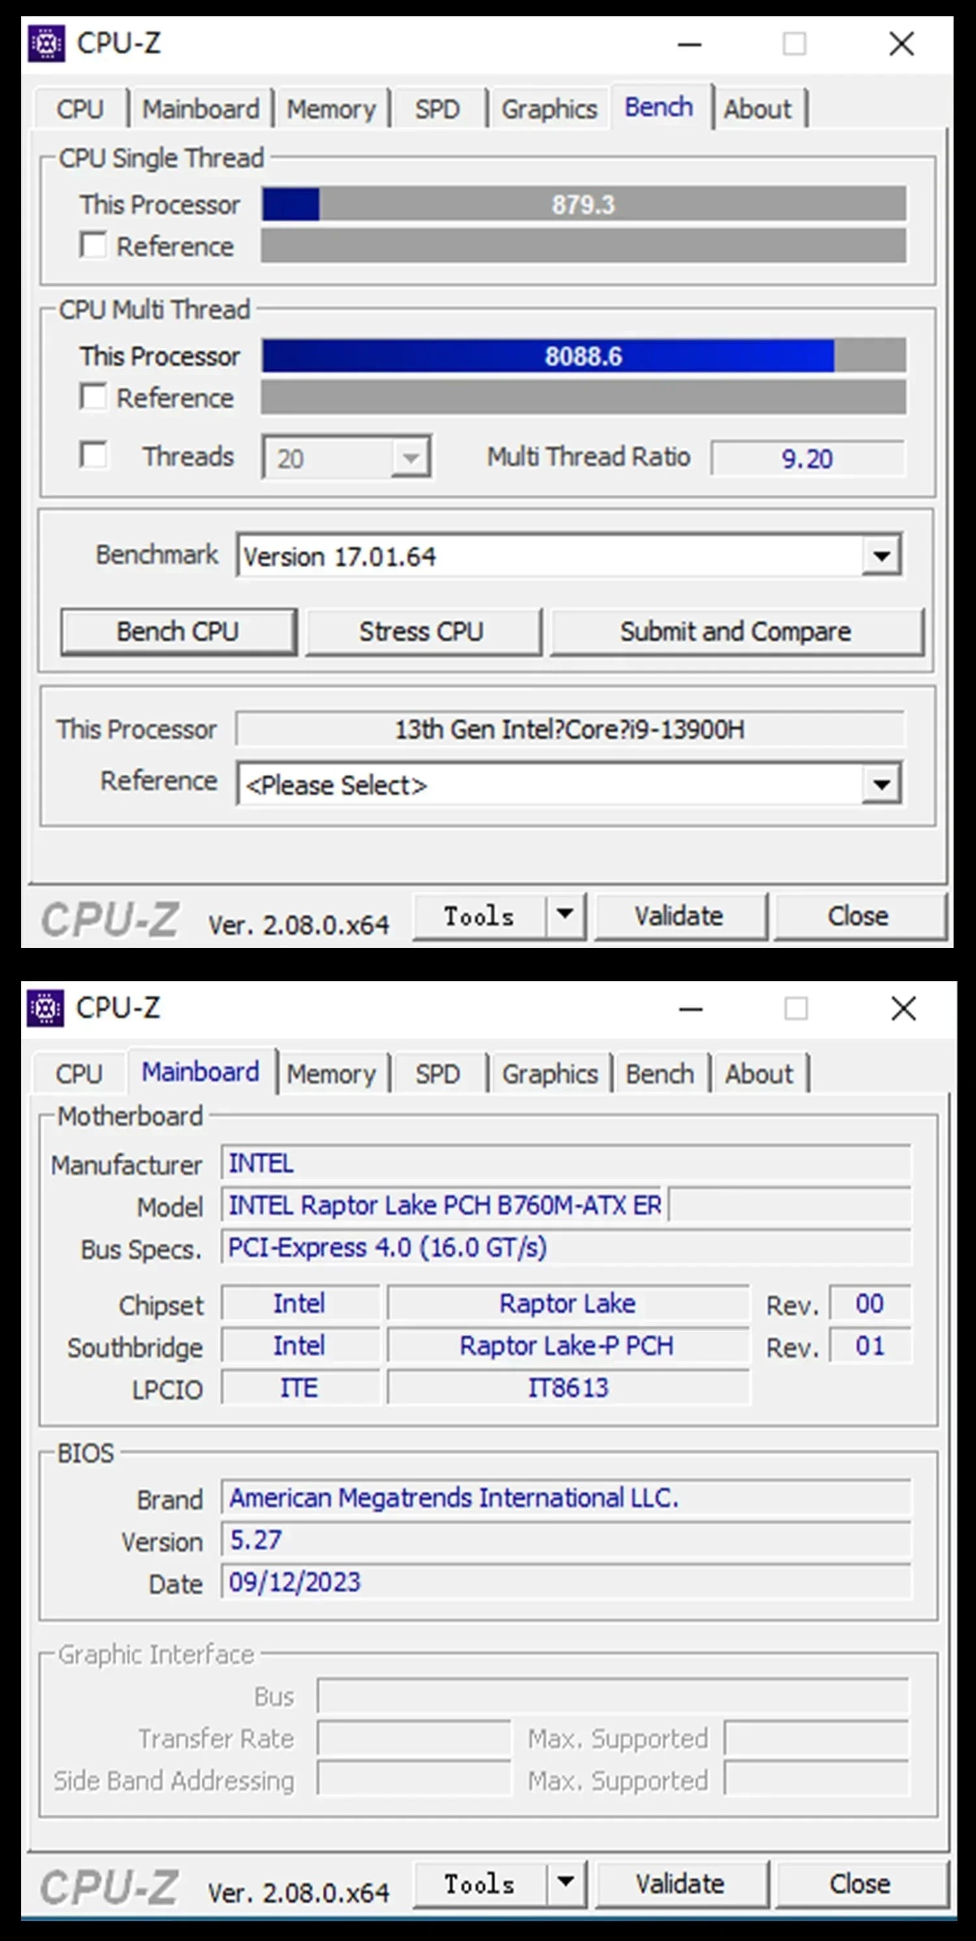The width and height of the screenshot is (976, 1941).
Task: Expand Tools dropdown arrow in Bench window
Action: pos(565,915)
